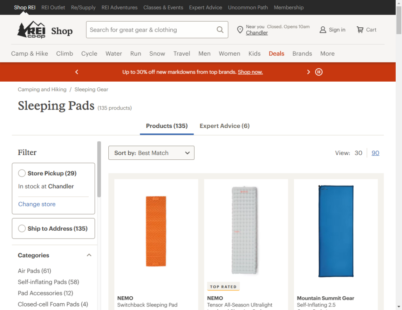Open the Brands menu

tap(302, 53)
